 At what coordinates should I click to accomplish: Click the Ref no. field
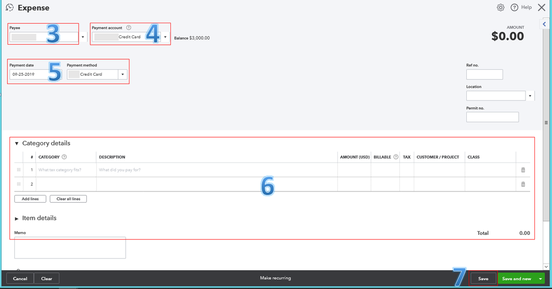(485, 74)
